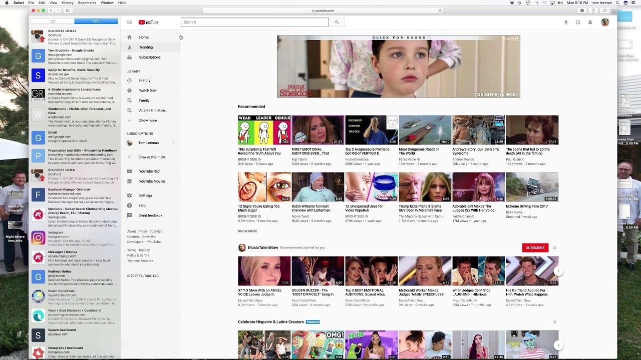Open Trending in the sidebar

(150, 47)
